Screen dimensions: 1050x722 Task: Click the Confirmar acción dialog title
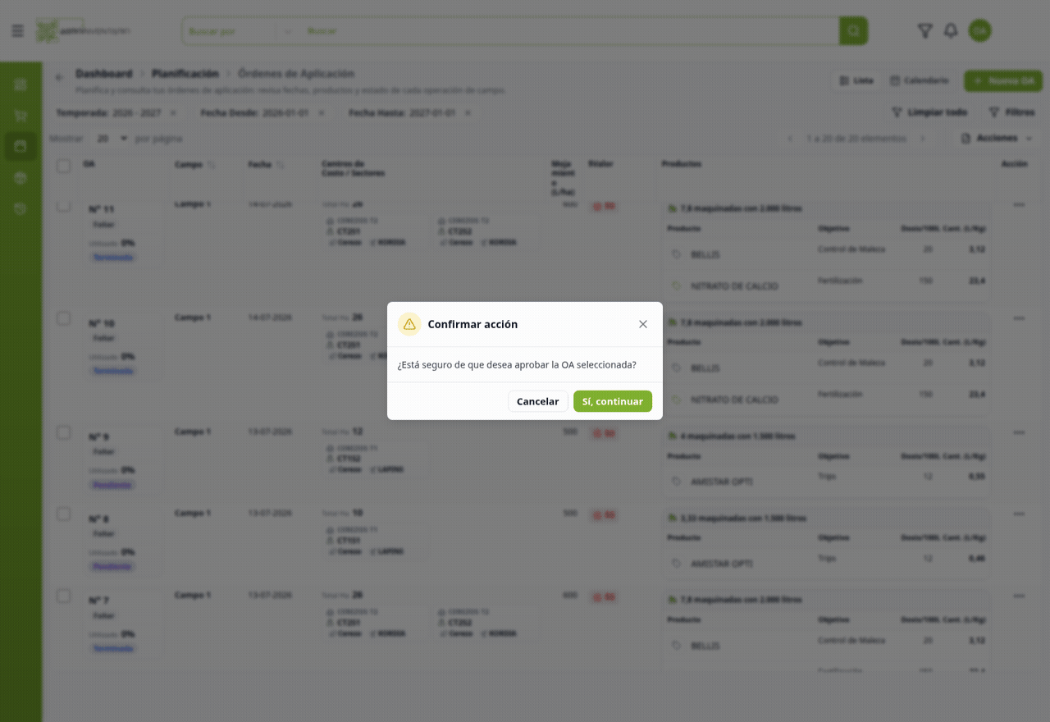pos(472,324)
